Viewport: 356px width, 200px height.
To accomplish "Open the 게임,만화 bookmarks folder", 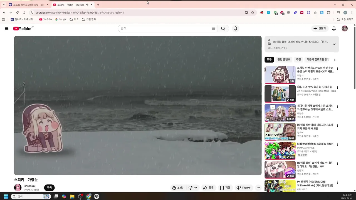I will [x=89, y=19].
